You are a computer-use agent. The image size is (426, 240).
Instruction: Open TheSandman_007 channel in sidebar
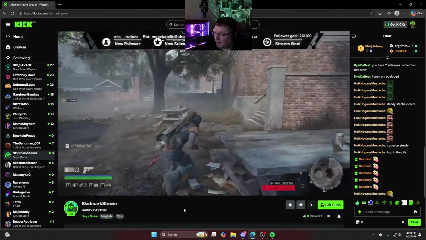[29, 145]
